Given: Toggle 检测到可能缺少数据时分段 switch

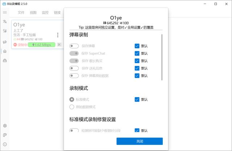Looking at the screenshot, I should [x=74, y=130].
